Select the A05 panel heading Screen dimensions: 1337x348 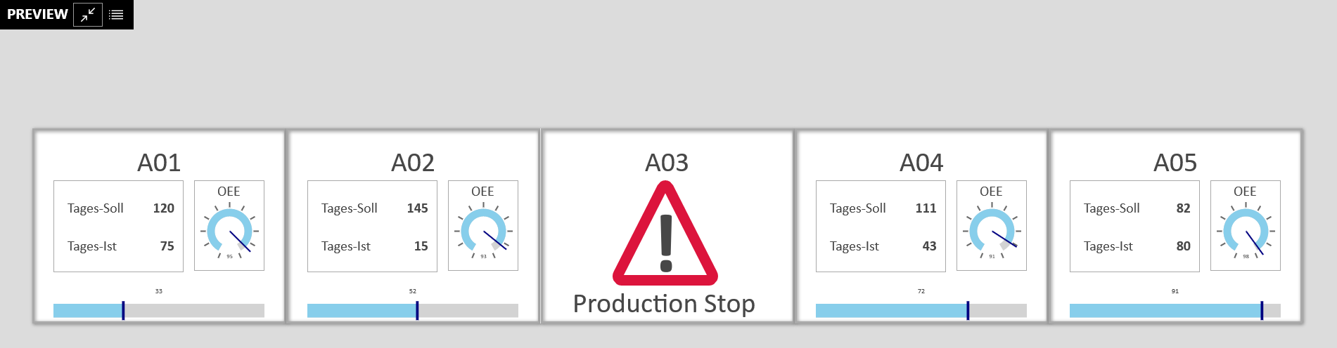click(1175, 163)
